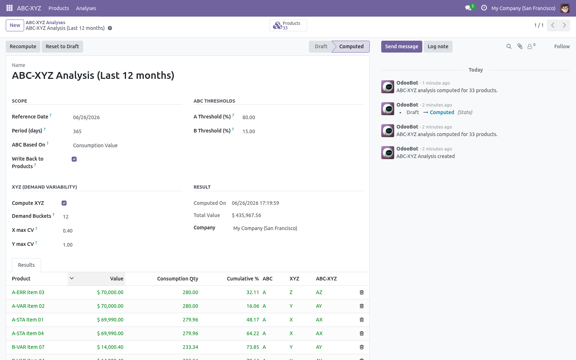
Task: Open the Analyses menu
Action: pos(86,8)
